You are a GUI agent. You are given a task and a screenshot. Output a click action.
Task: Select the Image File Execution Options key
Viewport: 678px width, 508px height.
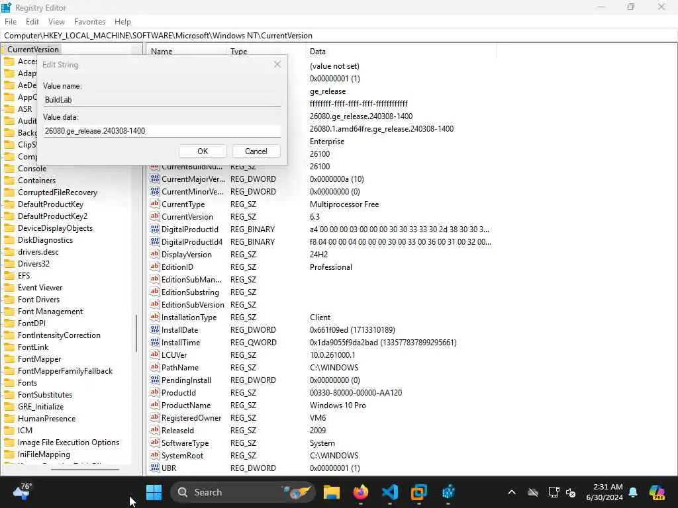pos(68,443)
